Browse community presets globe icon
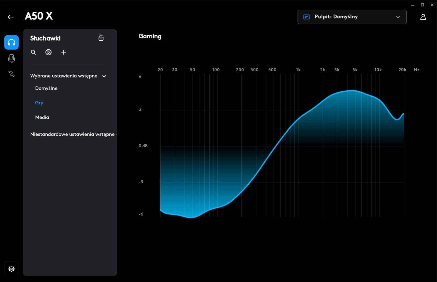Image resolution: width=437 pixels, height=282 pixels. tap(48, 52)
